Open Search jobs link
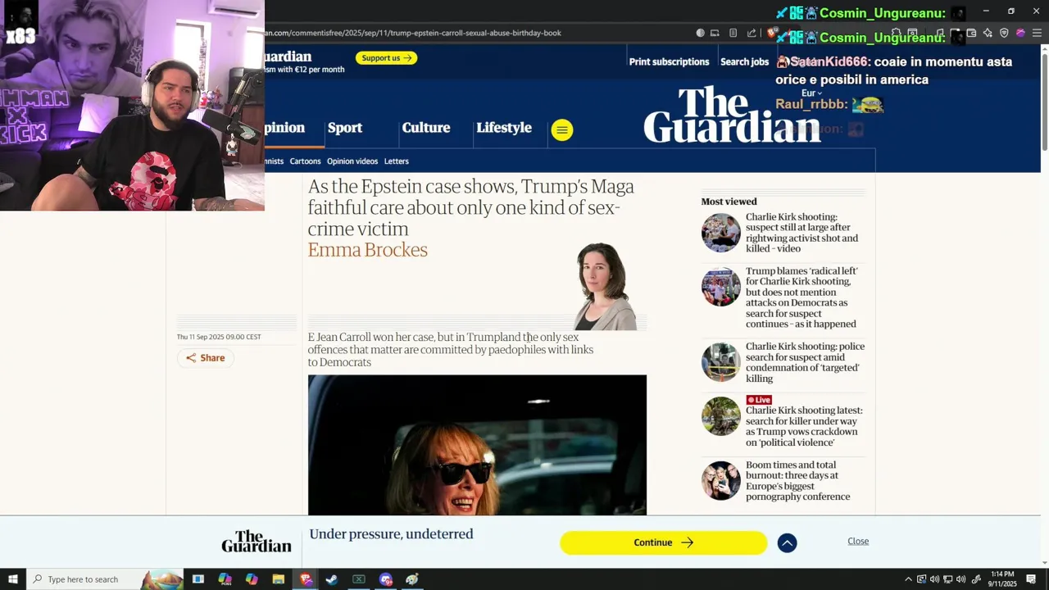 tap(744, 61)
